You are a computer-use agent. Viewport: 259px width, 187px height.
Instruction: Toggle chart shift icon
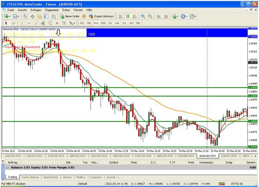coord(166,16)
